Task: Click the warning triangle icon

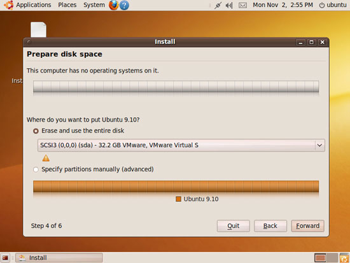Action: coord(46,158)
